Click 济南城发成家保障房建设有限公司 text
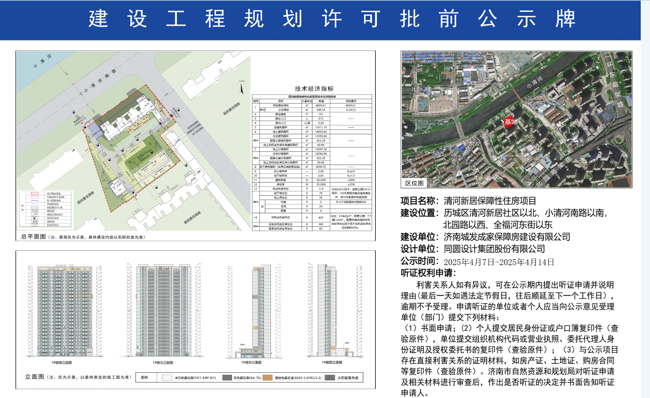 click(x=507, y=237)
